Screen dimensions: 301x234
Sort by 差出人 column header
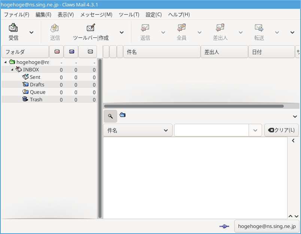coord(224,52)
